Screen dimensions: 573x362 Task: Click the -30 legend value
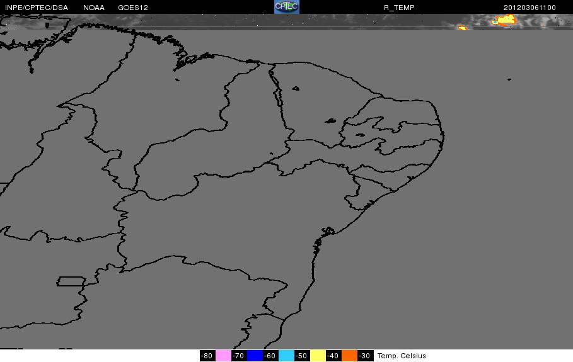[x=365, y=356]
